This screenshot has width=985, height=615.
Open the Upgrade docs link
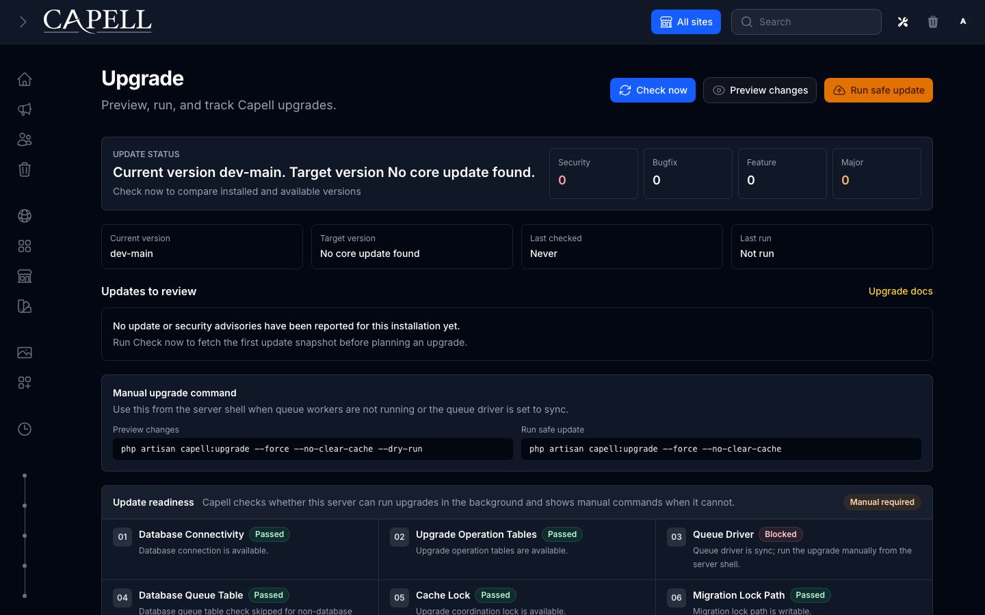click(900, 291)
